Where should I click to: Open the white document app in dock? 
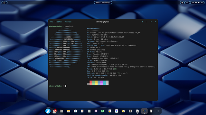click(137, 111)
